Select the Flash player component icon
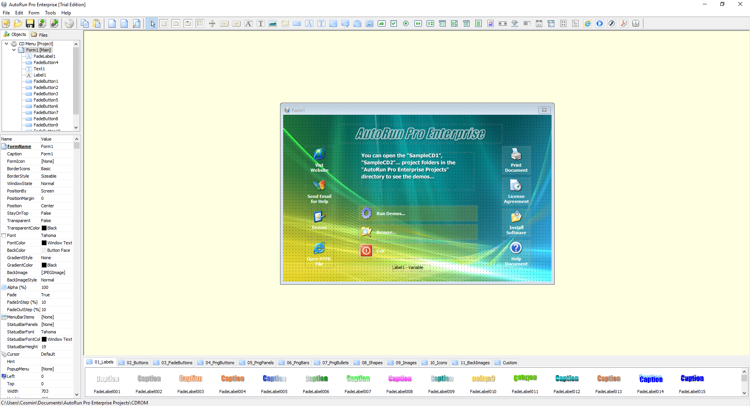 click(612, 23)
